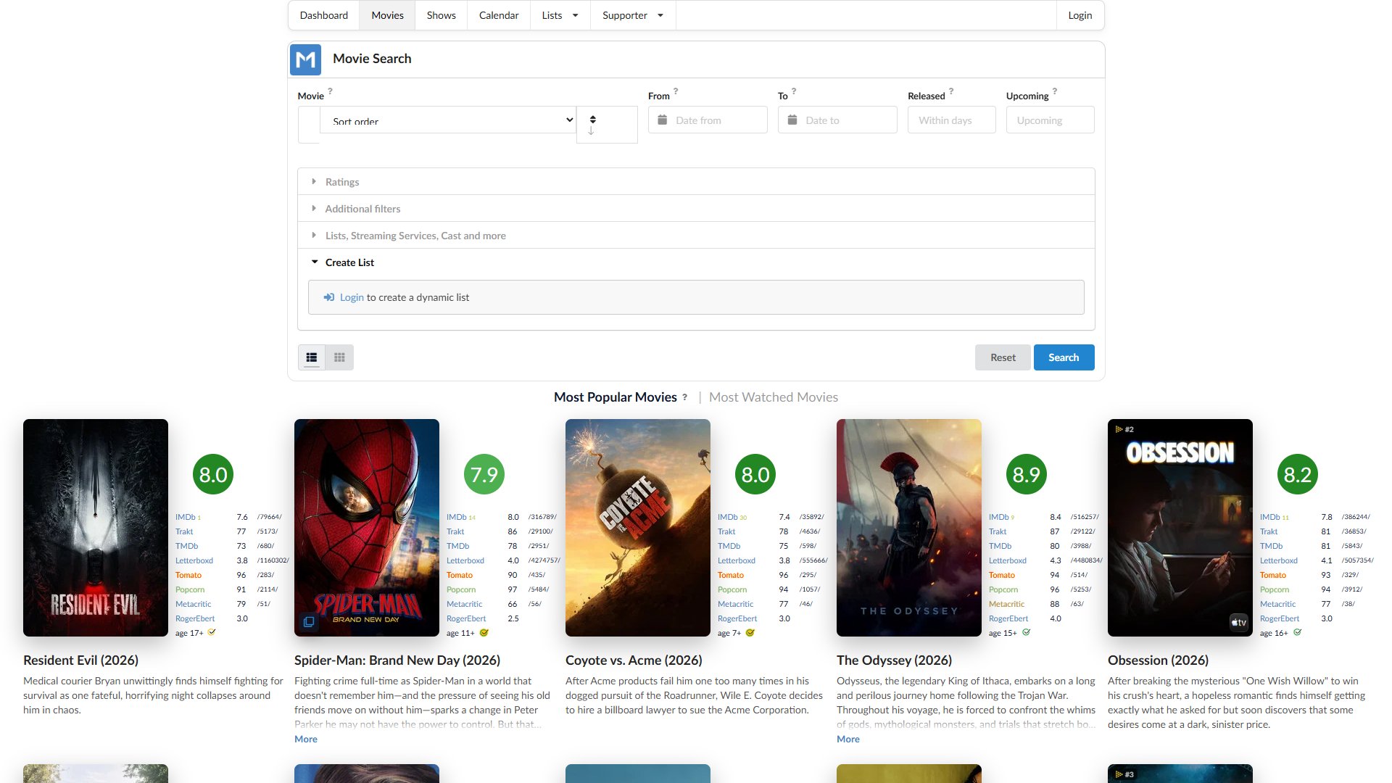Click More under Spider-Man description
Screen dimensions: 1392x783
tap(306, 739)
